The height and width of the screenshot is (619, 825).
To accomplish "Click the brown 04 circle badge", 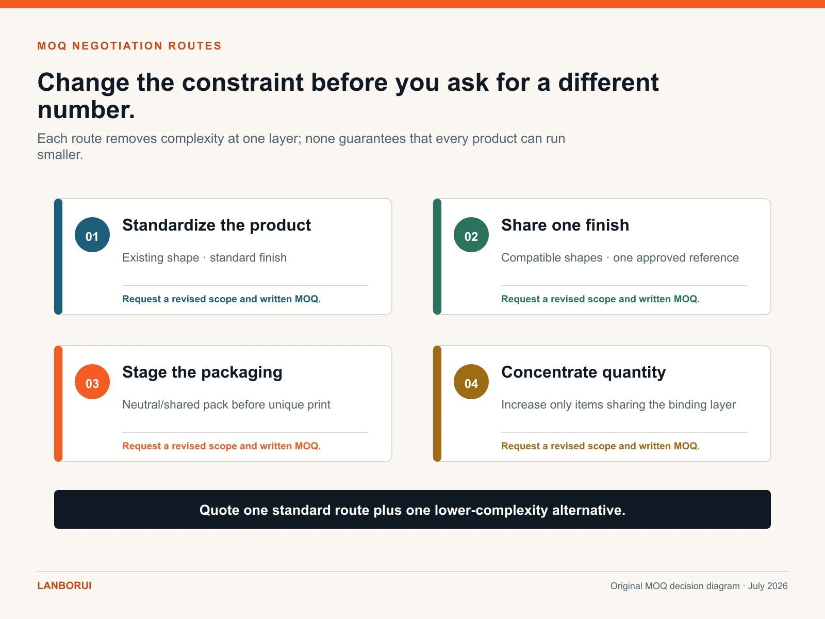I will coord(471,382).
